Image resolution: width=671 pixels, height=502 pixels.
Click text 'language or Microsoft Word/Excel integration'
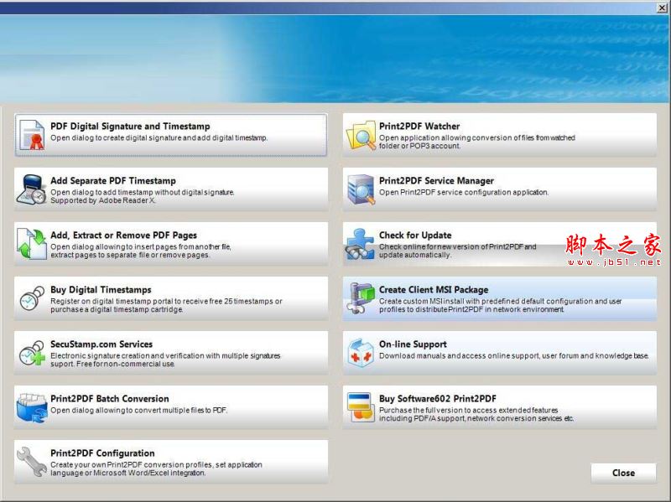point(128,473)
